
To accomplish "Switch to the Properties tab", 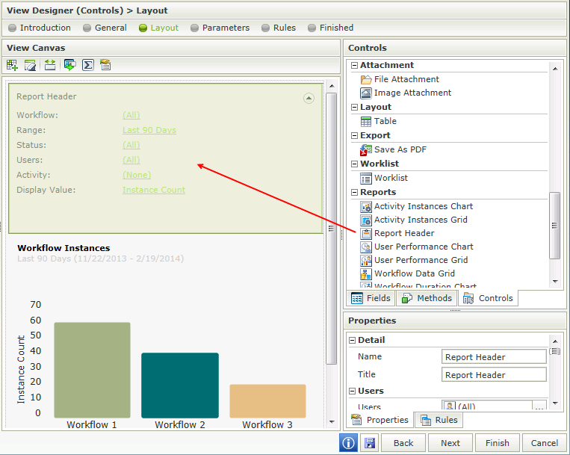I will (380, 420).
